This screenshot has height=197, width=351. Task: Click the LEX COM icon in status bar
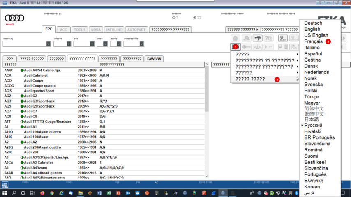click(x=5, y=185)
